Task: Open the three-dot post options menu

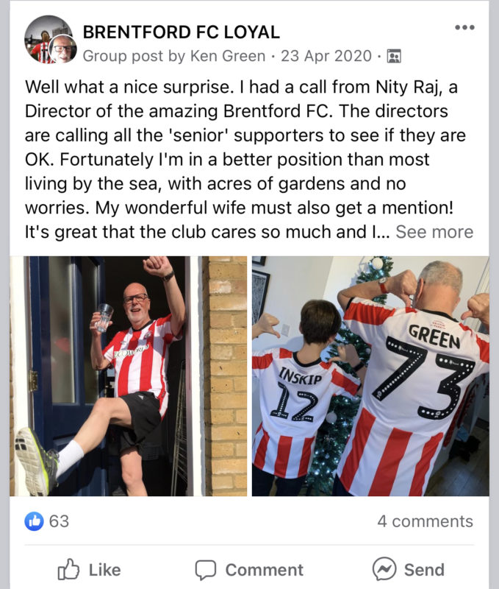Action: pyautogui.click(x=464, y=27)
